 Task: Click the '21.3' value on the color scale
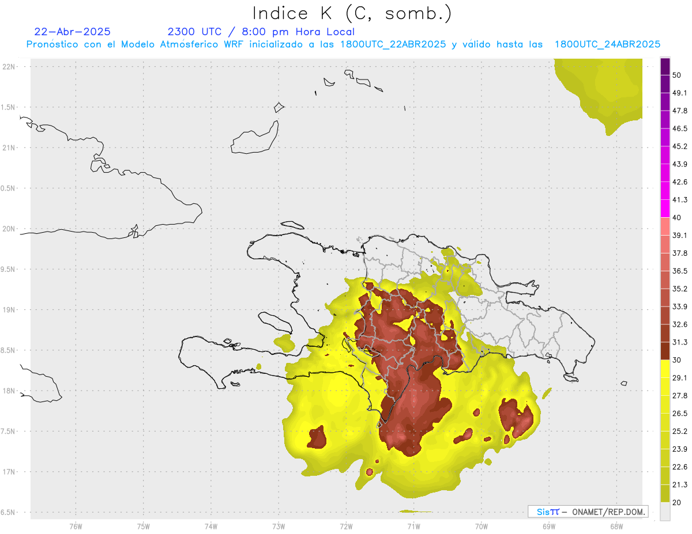680,484
